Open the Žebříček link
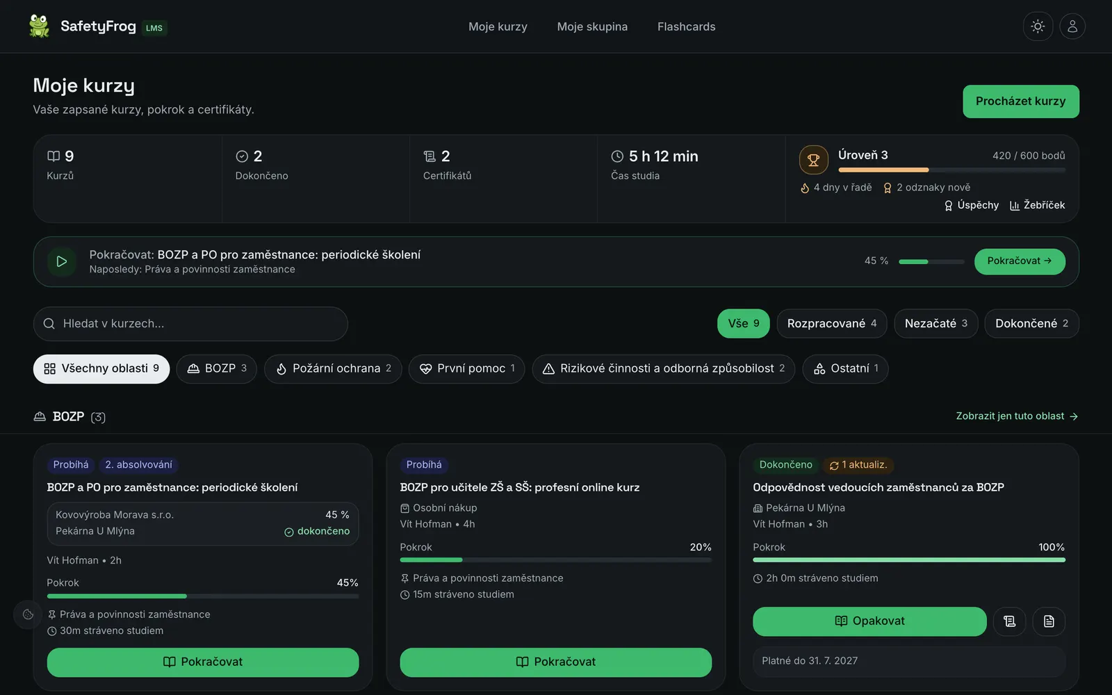Image resolution: width=1112 pixels, height=695 pixels. (x=1037, y=205)
